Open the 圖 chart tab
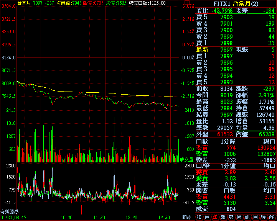 255,217
